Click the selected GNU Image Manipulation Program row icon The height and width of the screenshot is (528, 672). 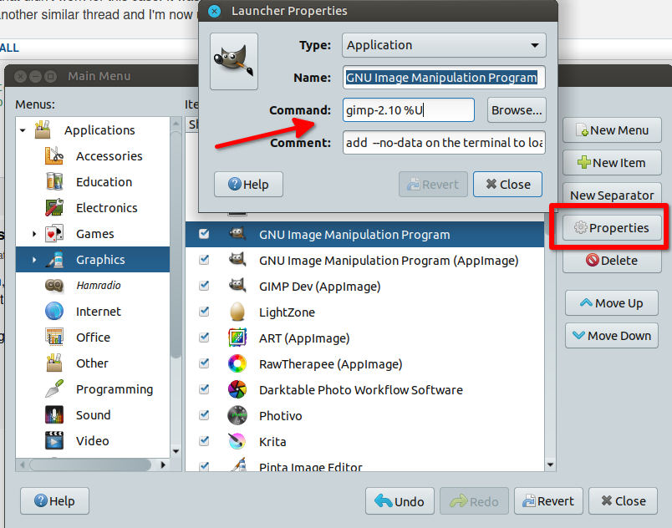[x=237, y=234]
